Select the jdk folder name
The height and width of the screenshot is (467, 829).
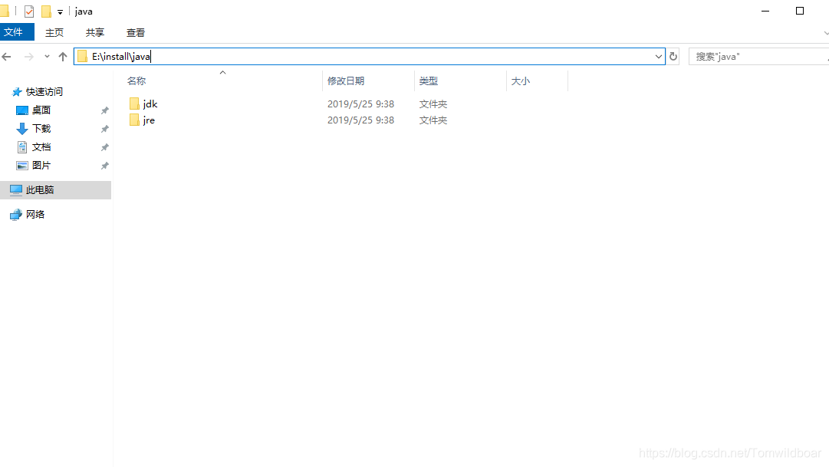(150, 104)
